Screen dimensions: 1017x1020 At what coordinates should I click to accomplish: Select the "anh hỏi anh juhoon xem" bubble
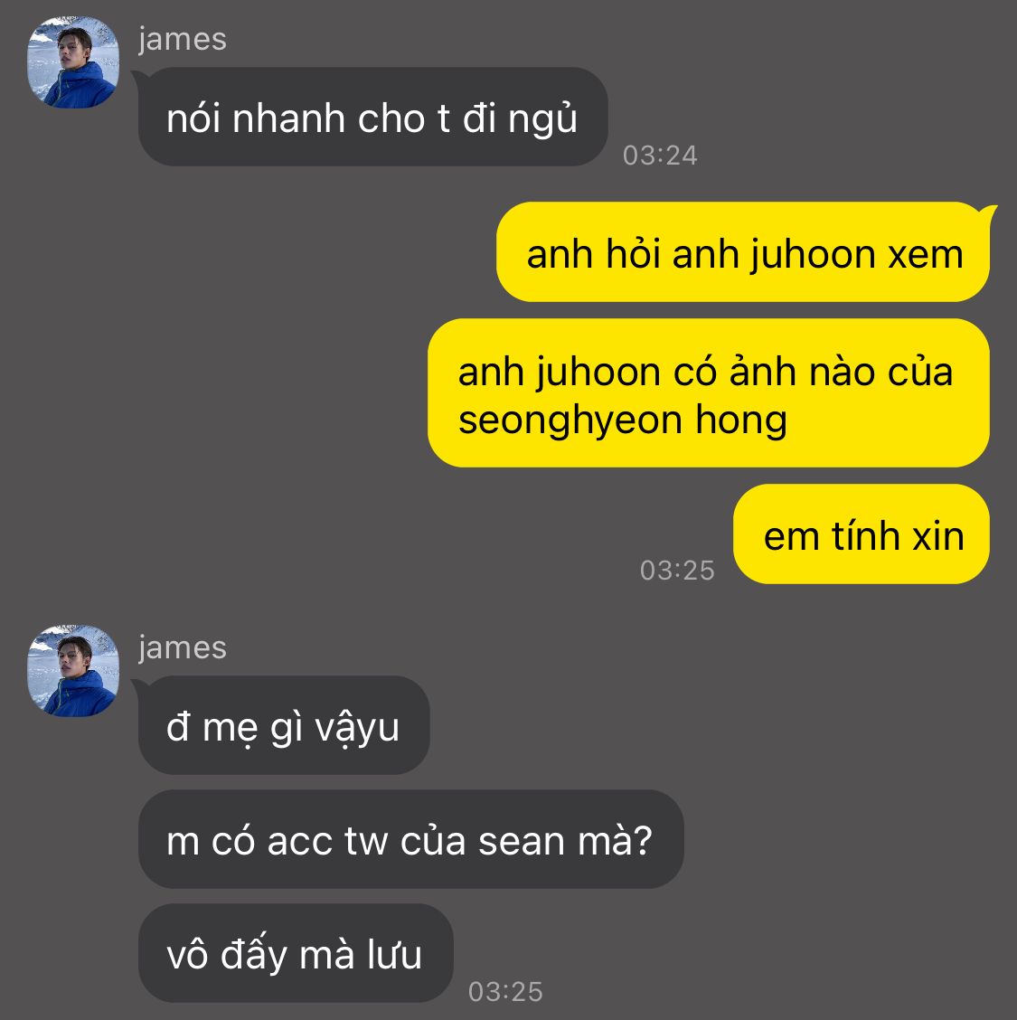tap(743, 252)
